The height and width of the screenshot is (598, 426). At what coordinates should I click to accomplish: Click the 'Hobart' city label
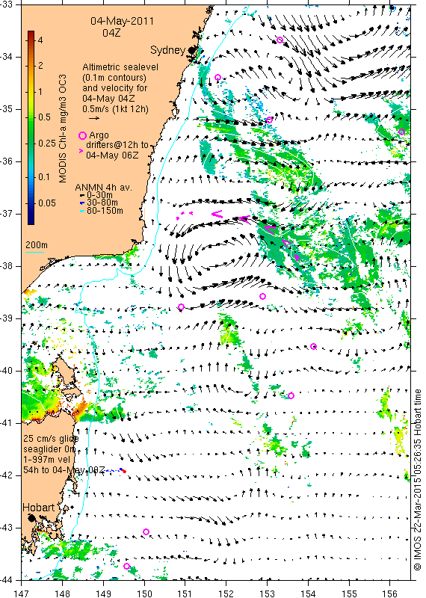click(39, 508)
